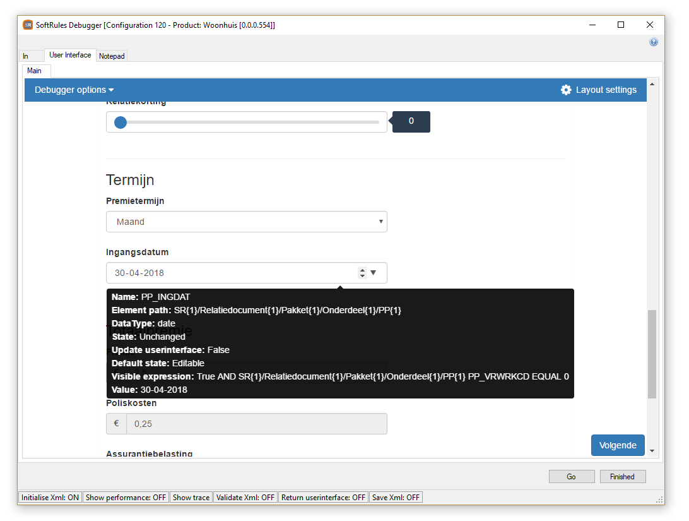This screenshot has height=521, width=689.
Task: Select the User Interface tab
Action: [70, 55]
